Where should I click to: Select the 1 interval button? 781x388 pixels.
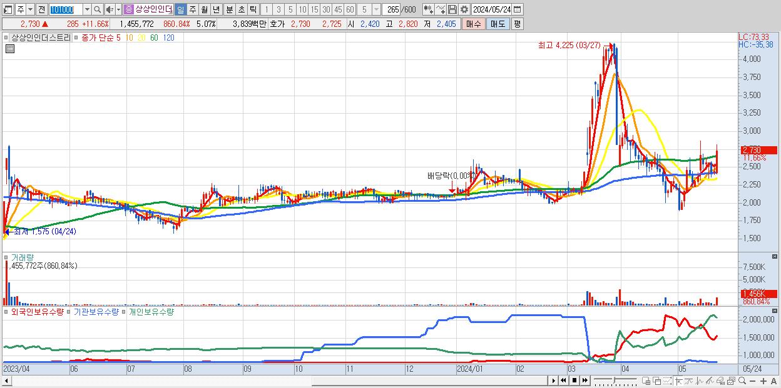click(x=267, y=9)
